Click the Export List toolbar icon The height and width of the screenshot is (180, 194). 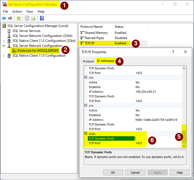click(33, 18)
